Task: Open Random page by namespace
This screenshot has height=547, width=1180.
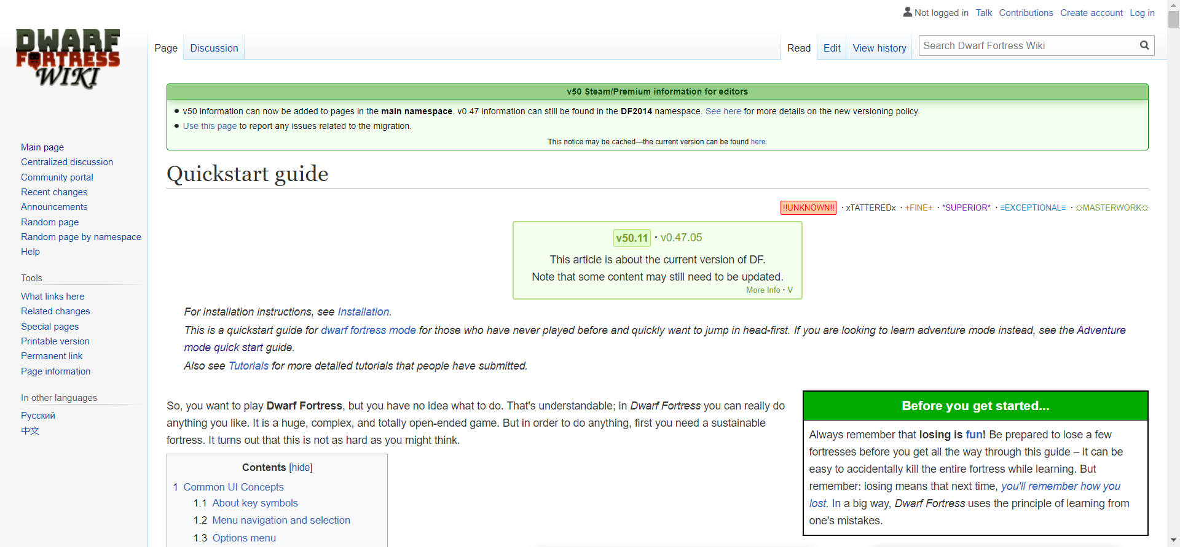Action: coord(81,237)
